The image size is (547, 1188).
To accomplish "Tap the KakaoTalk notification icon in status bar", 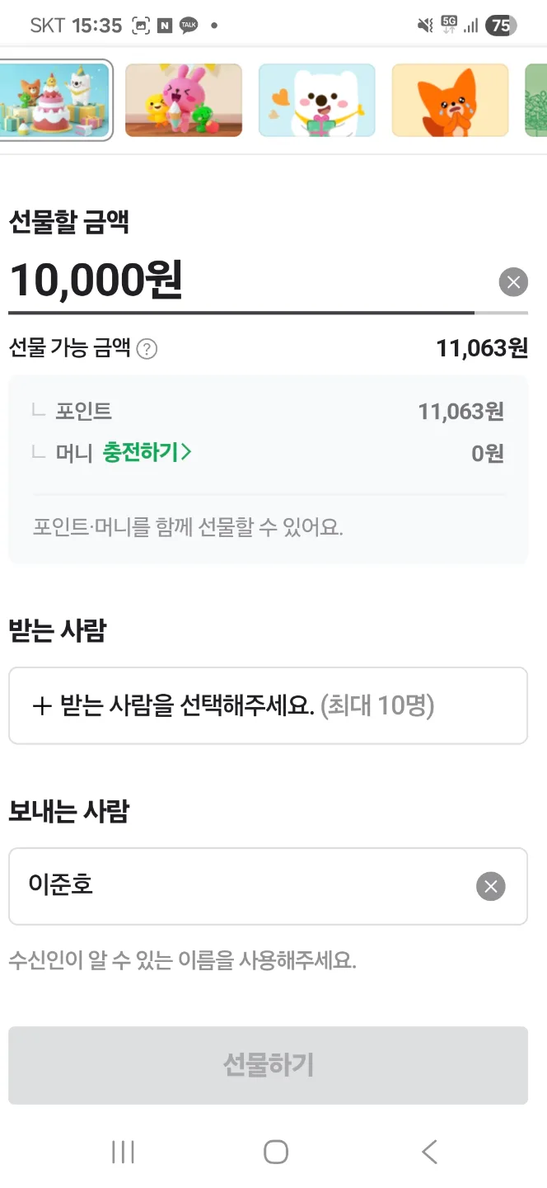I will [189, 26].
